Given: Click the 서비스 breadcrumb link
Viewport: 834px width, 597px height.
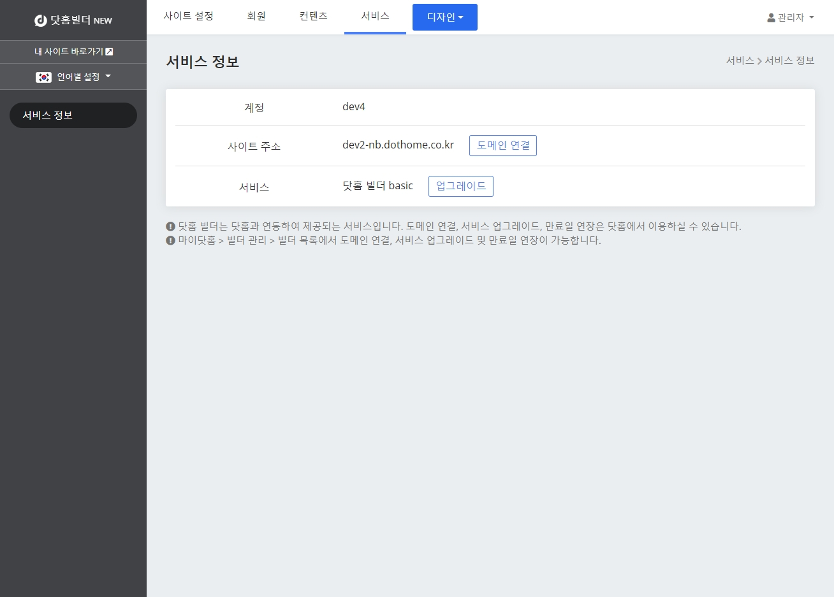Looking at the screenshot, I should pyautogui.click(x=740, y=61).
